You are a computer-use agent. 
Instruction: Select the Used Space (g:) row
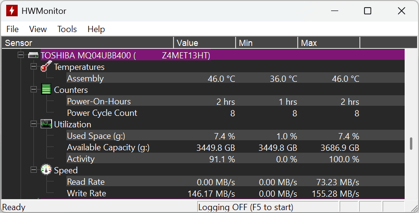(236, 136)
